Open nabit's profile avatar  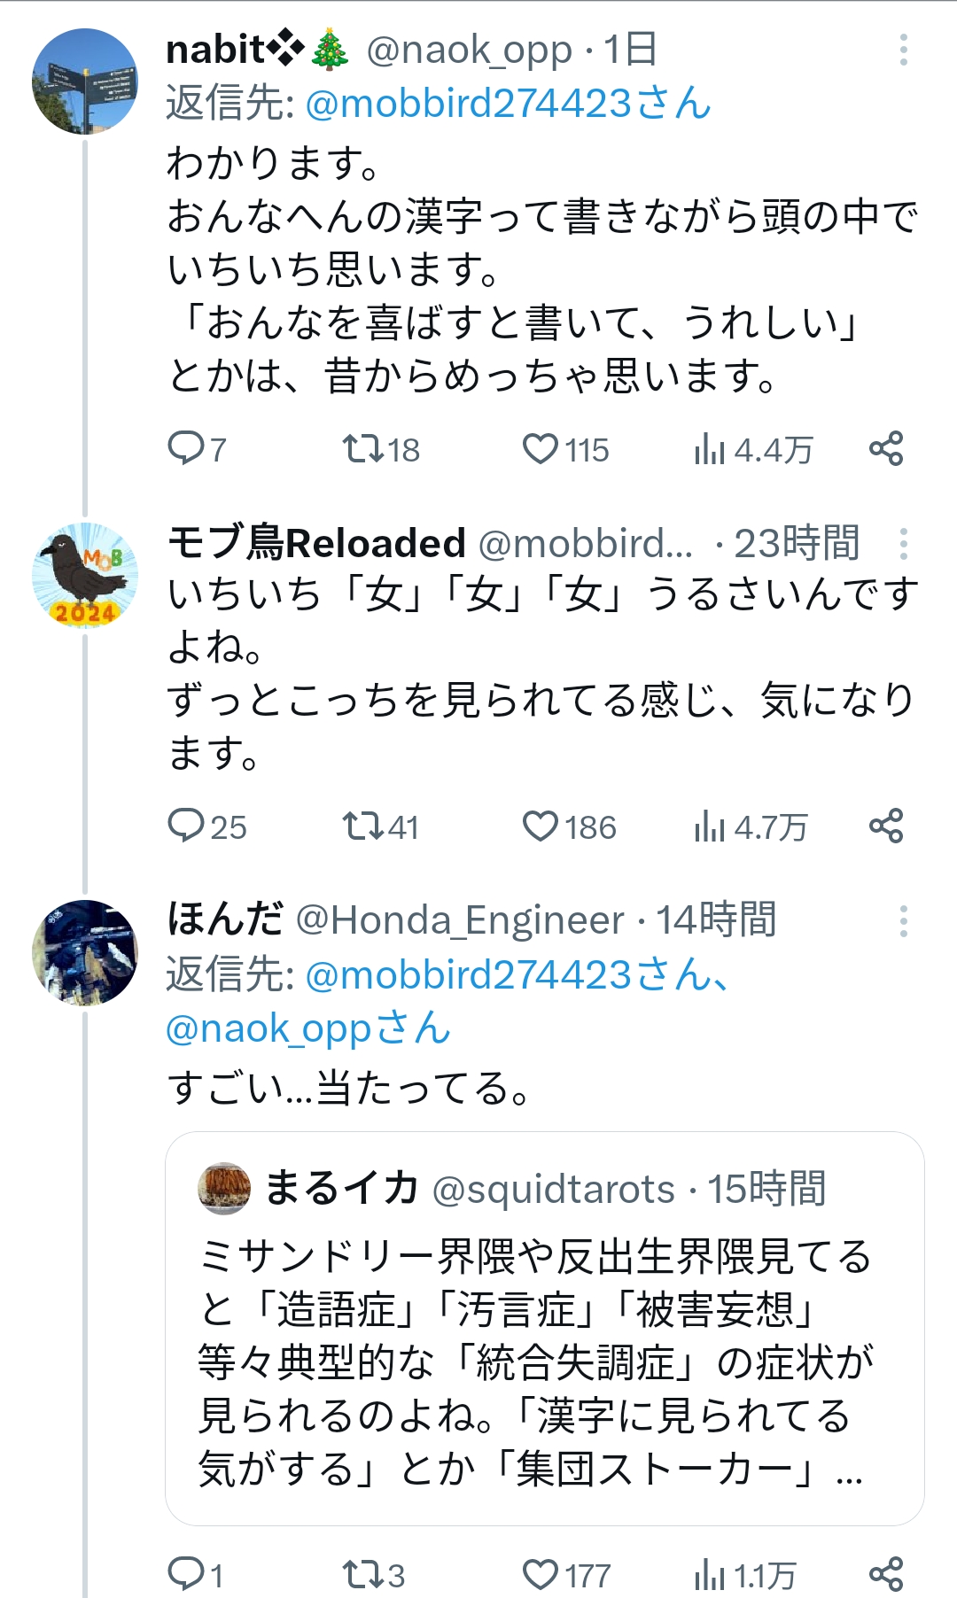[x=85, y=81]
